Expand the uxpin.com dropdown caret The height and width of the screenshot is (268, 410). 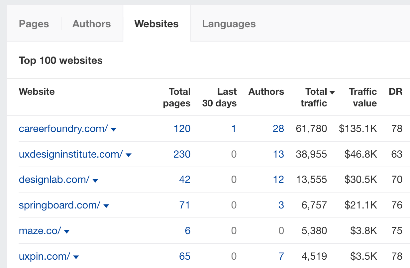76,257
